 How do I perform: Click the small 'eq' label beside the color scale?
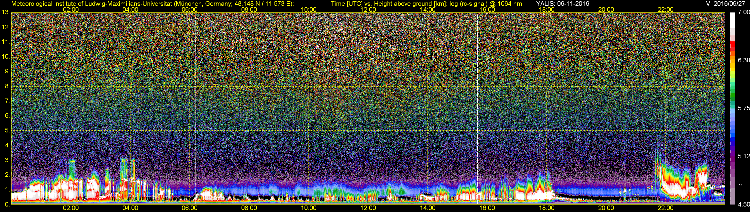pyautogui.click(x=740, y=185)
